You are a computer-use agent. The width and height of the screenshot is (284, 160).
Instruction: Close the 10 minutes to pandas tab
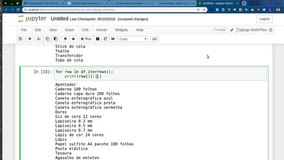coord(150,3)
